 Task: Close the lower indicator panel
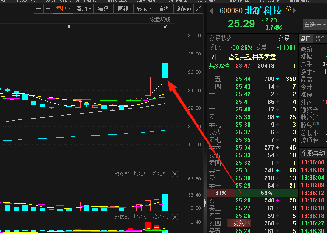pos(175,217)
